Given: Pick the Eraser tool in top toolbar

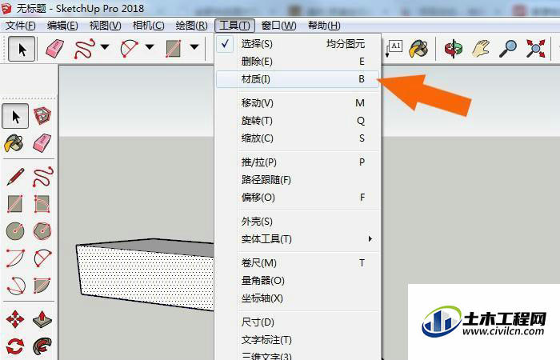Looking at the screenshot, I should pyautogui.click(x=54, y=49).
